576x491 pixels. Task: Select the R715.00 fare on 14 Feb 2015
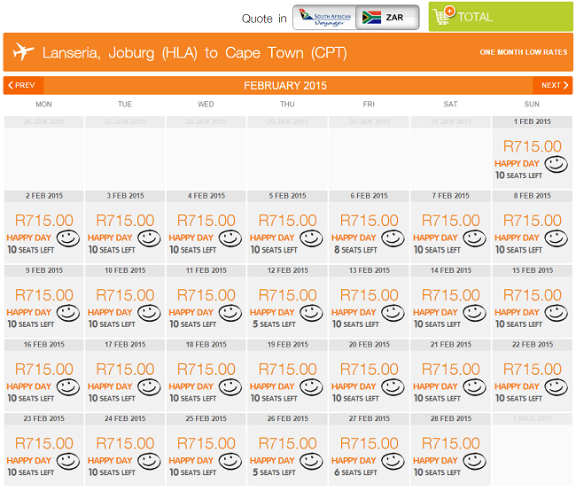(x=450, y=295)
